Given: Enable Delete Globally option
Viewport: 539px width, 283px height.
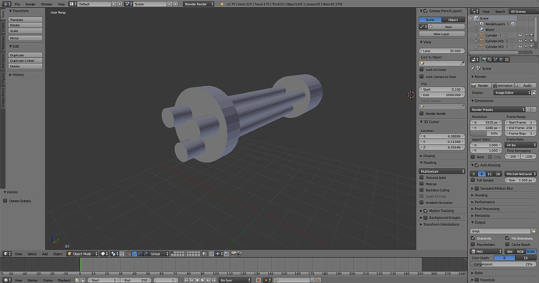Looking at the screenshot, I should click(x=5, y=201).
